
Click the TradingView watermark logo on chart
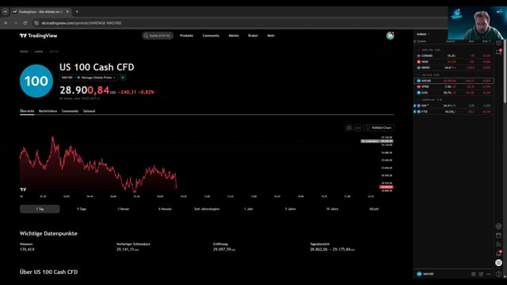point(23,189)
